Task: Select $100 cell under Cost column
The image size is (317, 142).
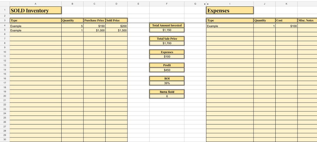Action: [286, 26]
